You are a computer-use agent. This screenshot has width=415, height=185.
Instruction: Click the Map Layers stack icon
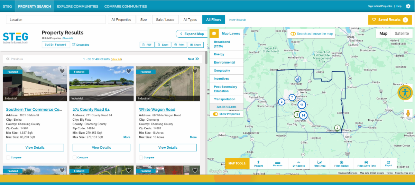pyautogui.click(x=214, y=34)
